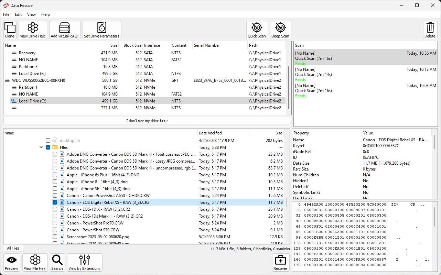Switch to the All Files tab
Image resolution: width=441 pixels, height=275 pixels.
[13, 248]
